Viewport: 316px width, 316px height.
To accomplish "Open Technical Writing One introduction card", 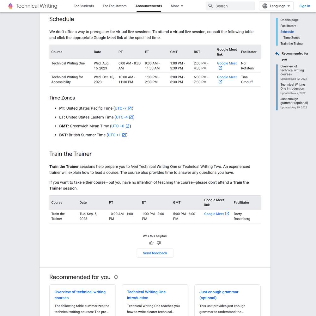I will [x=146, y=295].
